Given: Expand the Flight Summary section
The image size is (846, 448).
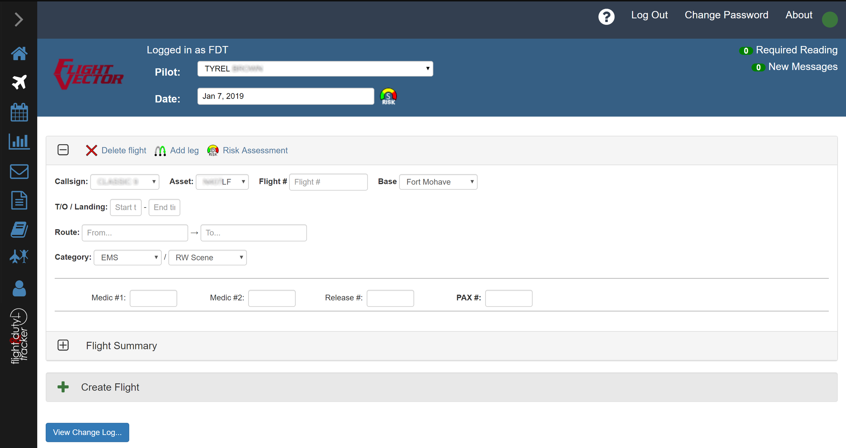Looking at the screenshot, I should [x=63, y=345].
